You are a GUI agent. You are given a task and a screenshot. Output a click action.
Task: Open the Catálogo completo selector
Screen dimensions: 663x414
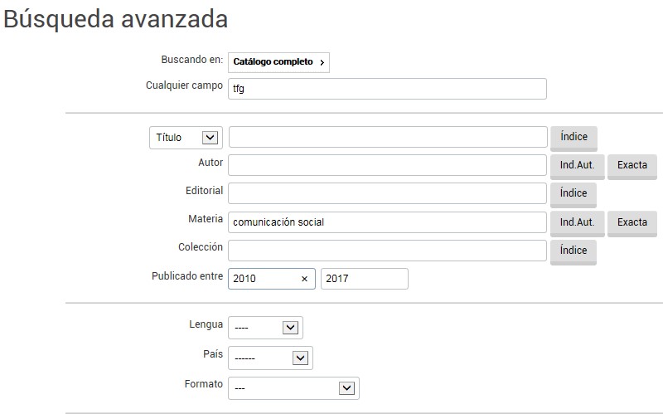pyautogui.click(x=278, y=62)
